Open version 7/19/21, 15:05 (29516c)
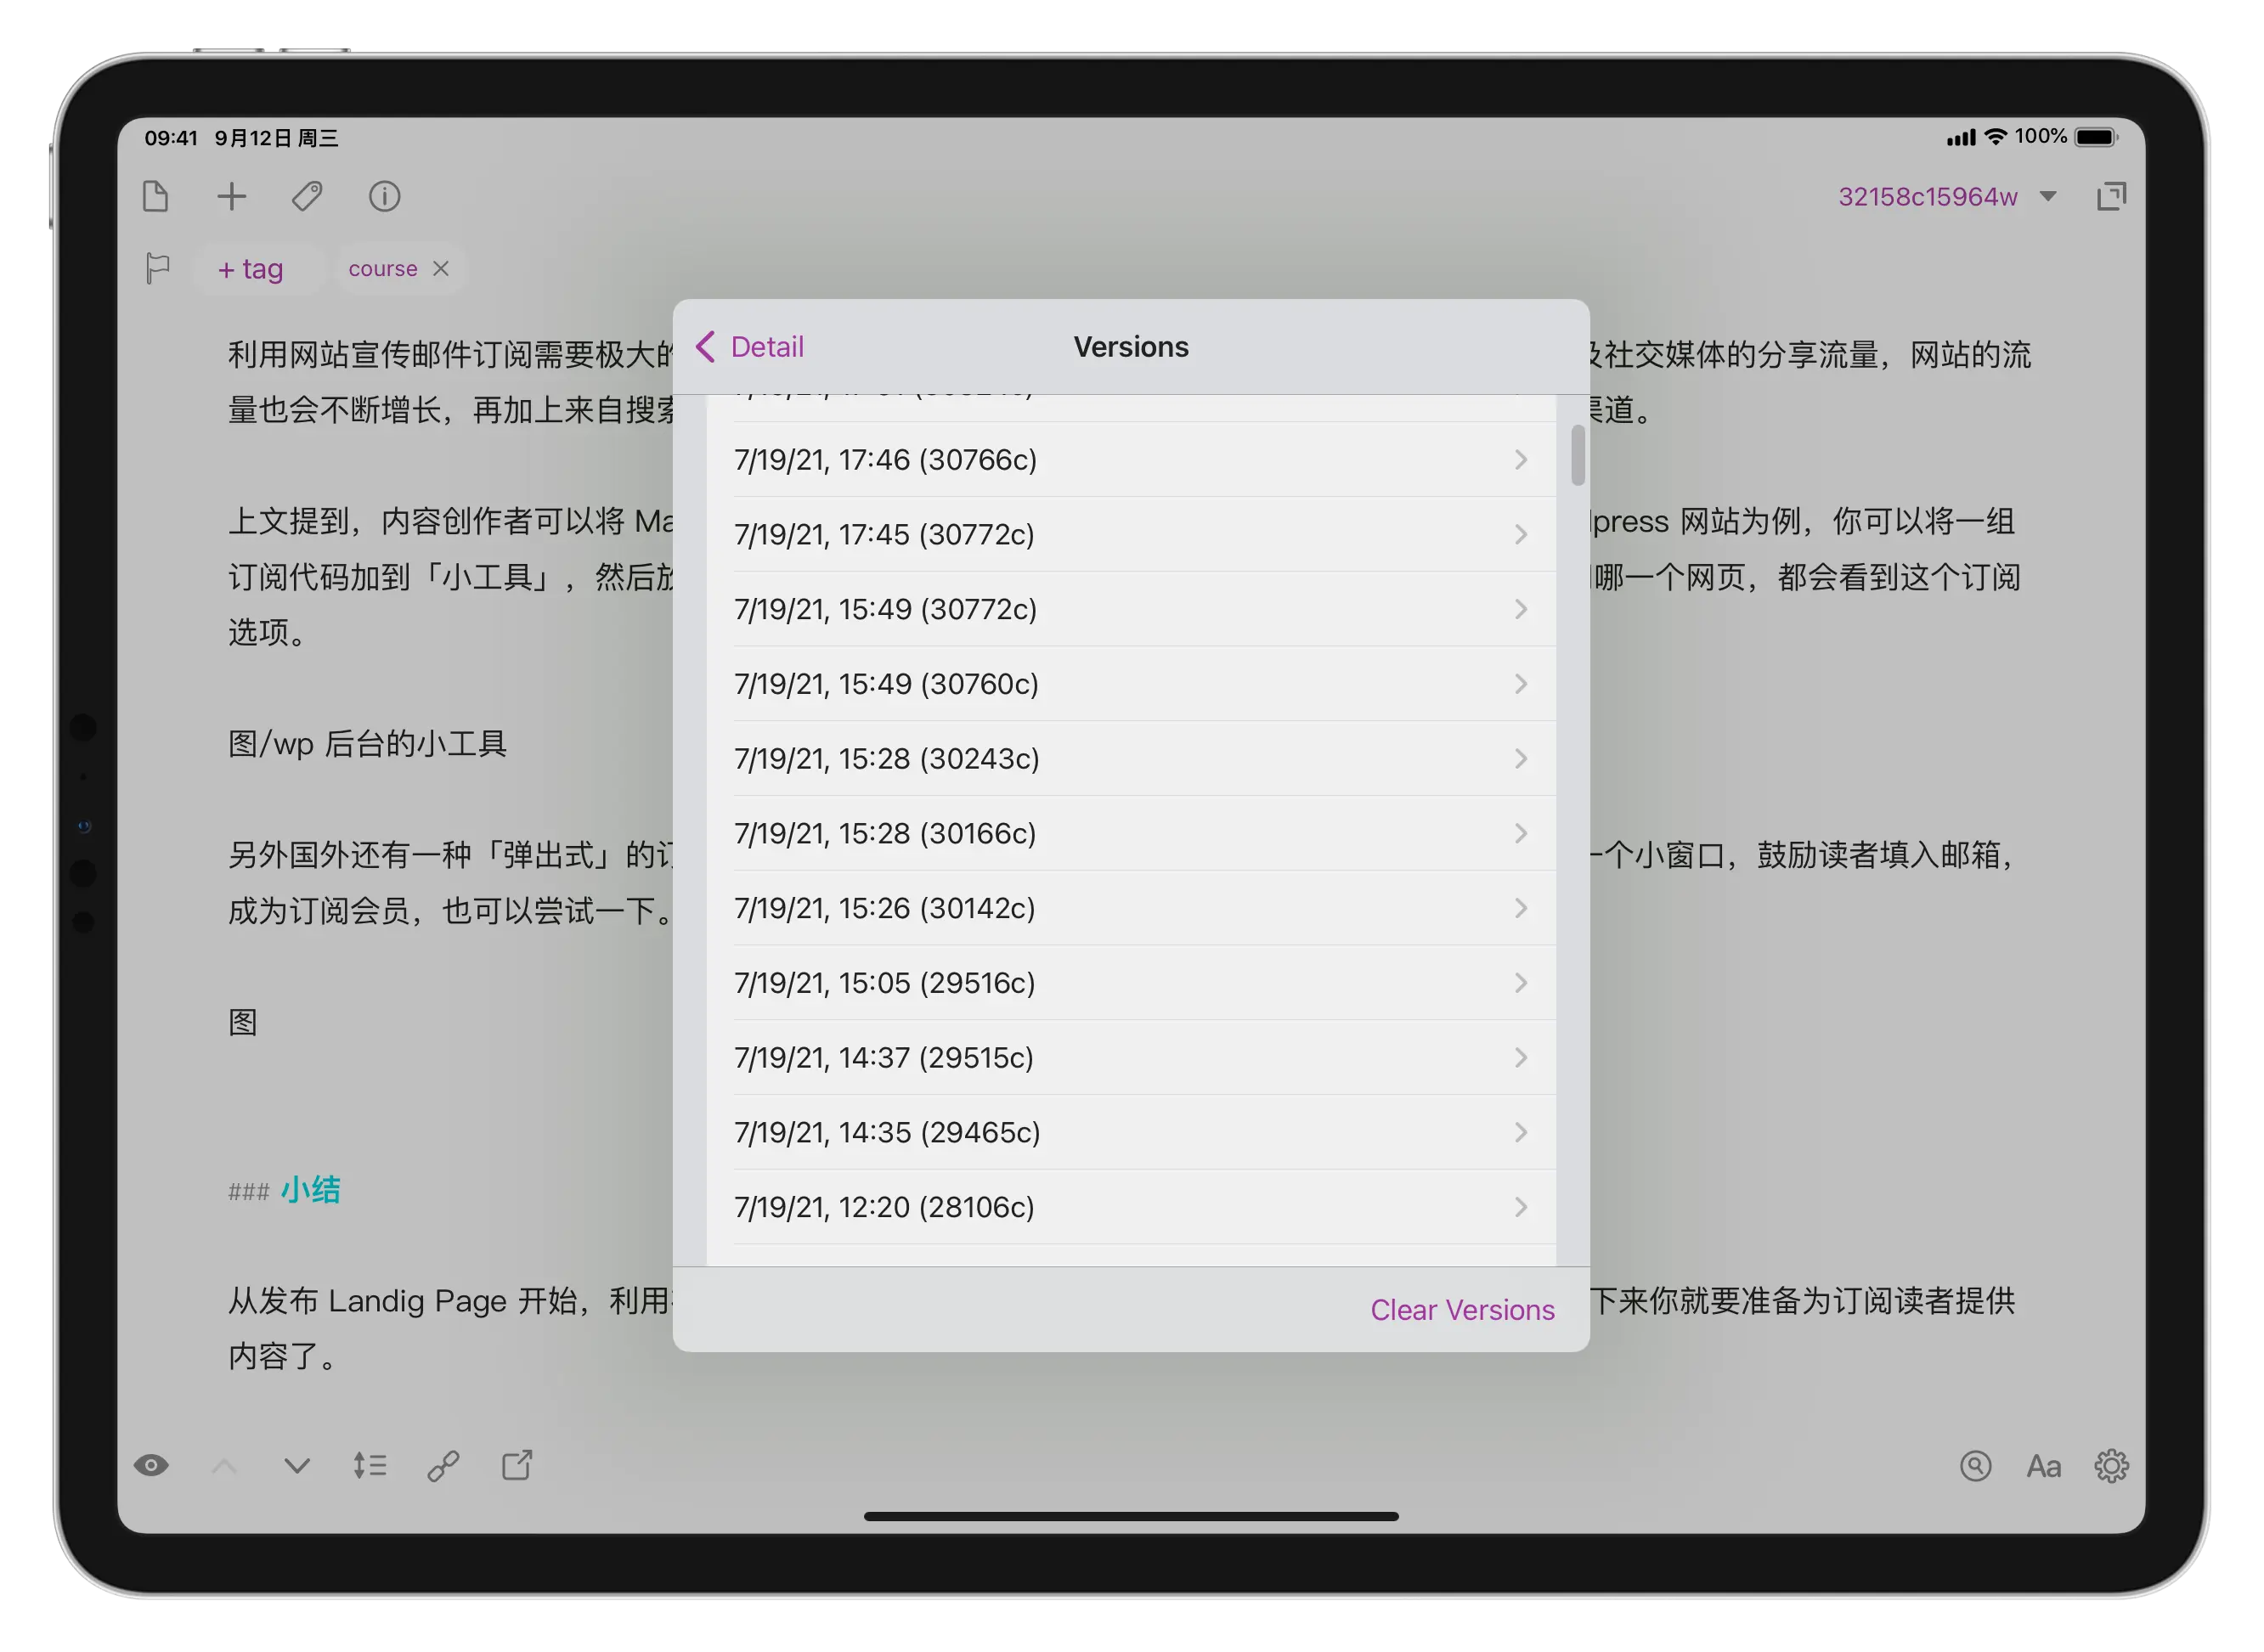The width and height of the screenshot is (2264, 1652). click(x=1131, y=983)
